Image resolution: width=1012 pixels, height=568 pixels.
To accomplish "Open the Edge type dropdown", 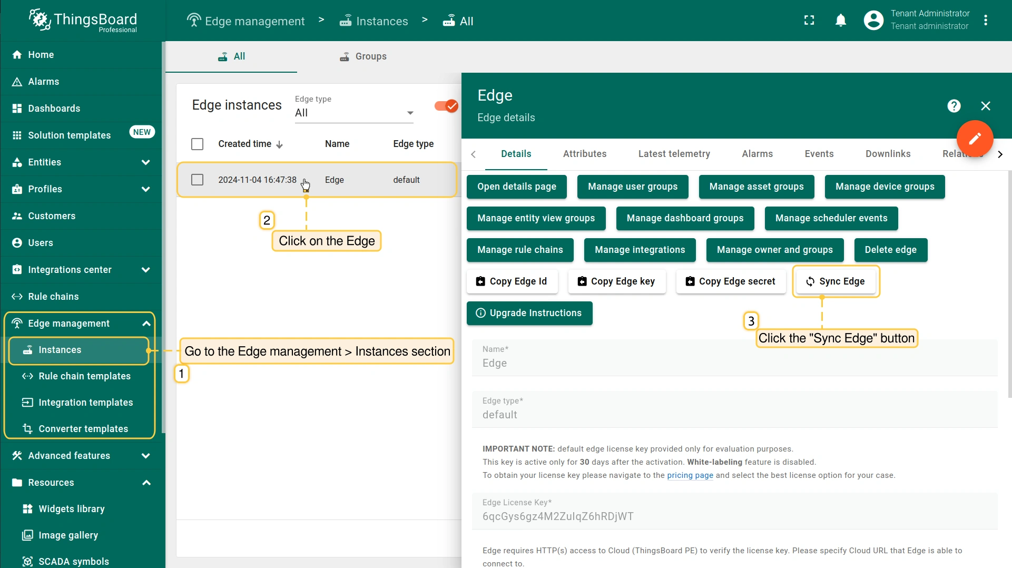I will click(354, 113).
